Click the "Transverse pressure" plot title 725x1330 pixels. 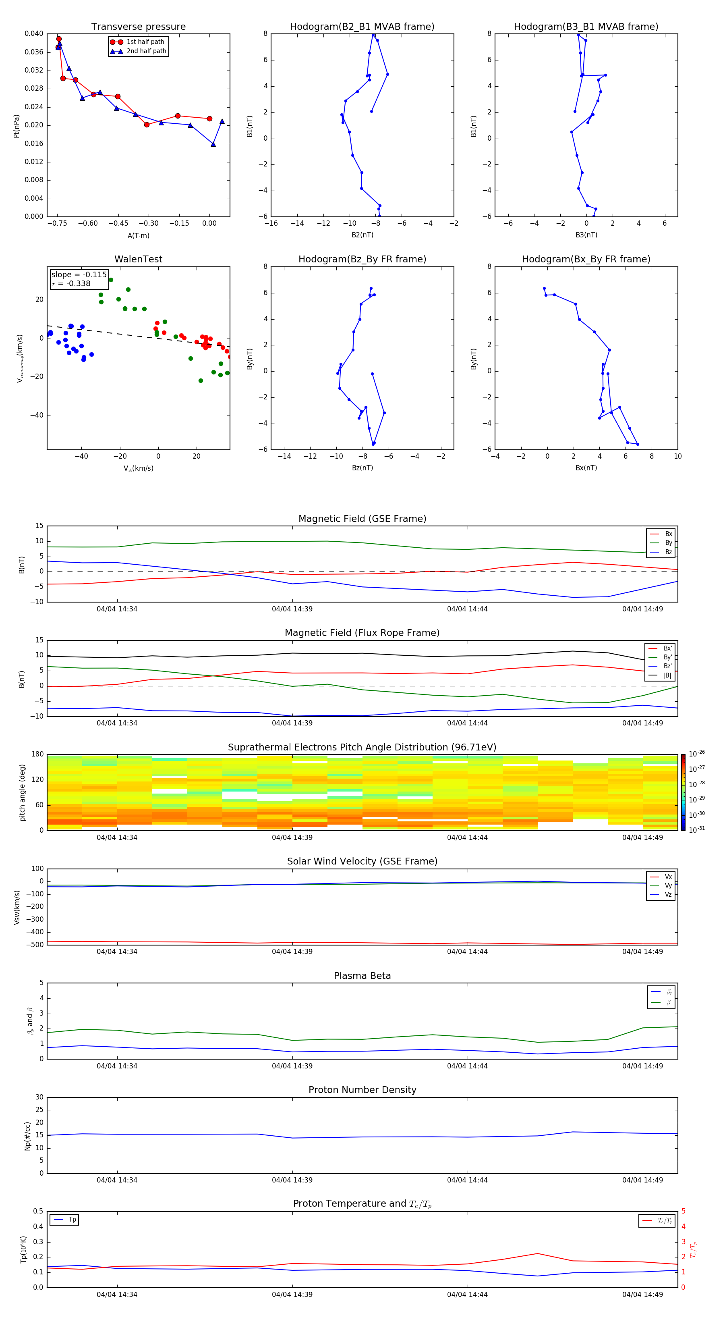[x=138, y=27]
